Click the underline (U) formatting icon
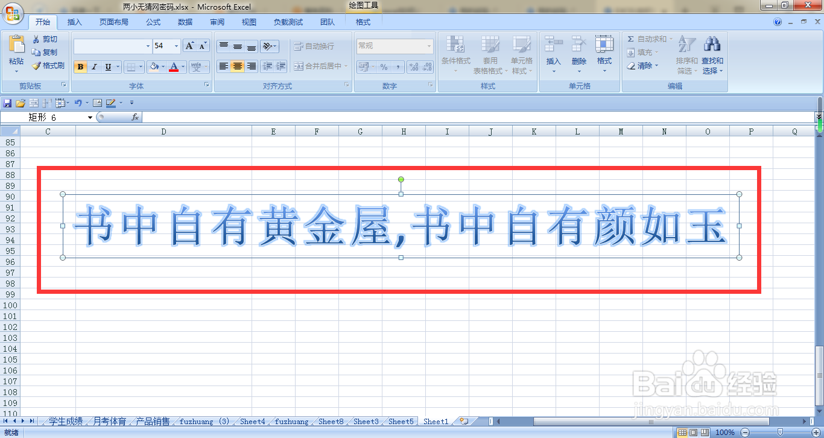 (x=107, y=67)
